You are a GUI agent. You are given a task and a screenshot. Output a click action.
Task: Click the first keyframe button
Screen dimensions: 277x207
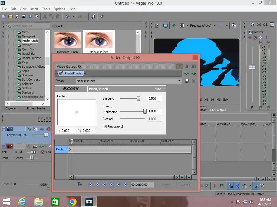point(90,184)
